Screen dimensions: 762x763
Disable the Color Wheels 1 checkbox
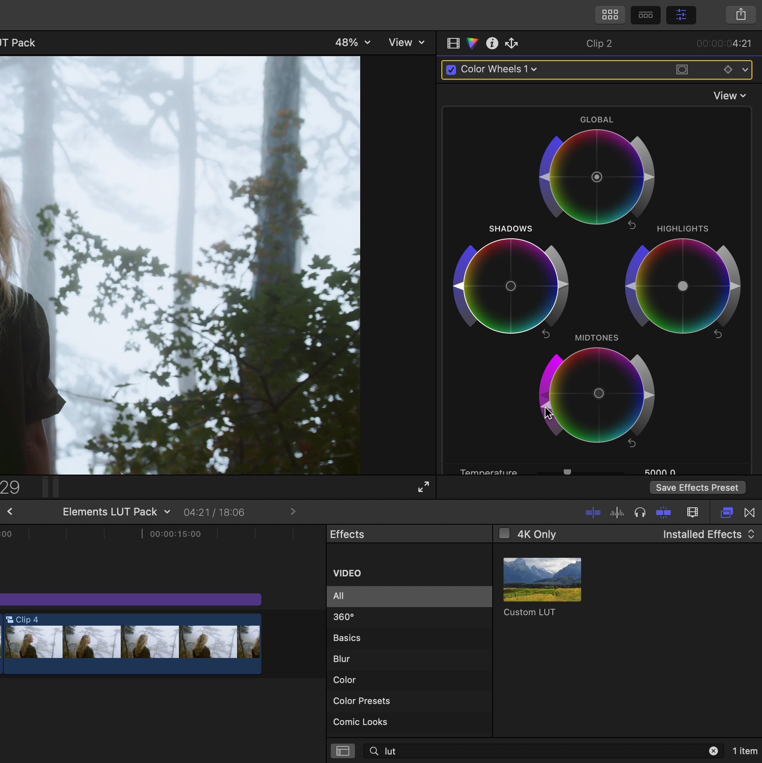pos(451,69)
